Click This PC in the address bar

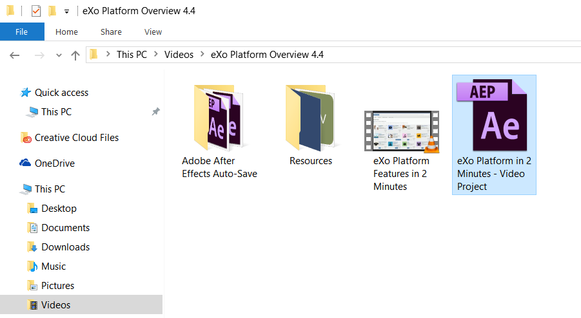pyautogui.click(x=132, y=54)
